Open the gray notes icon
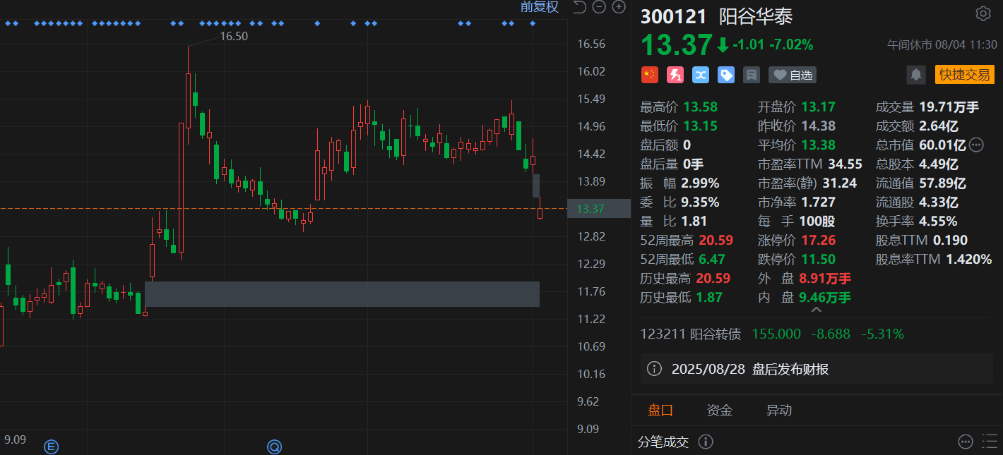Screen dimensions: 1003x455 (x=752, y=75)
